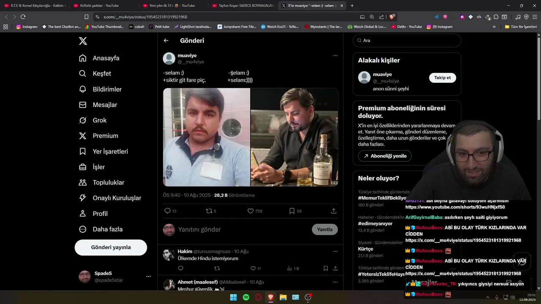This screenshot has width=541, height=304.
Task: Open Mesajlar in sidebar
Action: point(98,105)
